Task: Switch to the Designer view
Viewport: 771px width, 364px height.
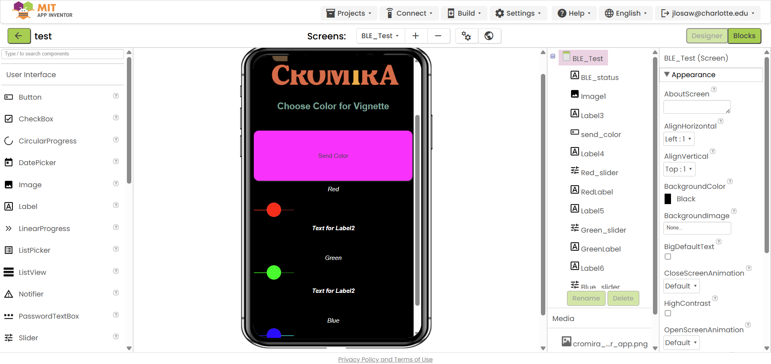Action: click(707, 36)
